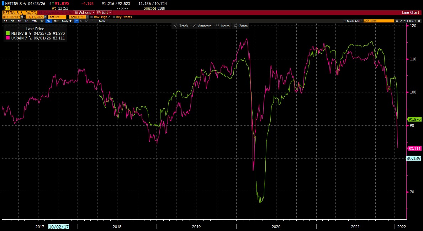
Task: Toggle METINV series green legend square
Action: point(8,33)
